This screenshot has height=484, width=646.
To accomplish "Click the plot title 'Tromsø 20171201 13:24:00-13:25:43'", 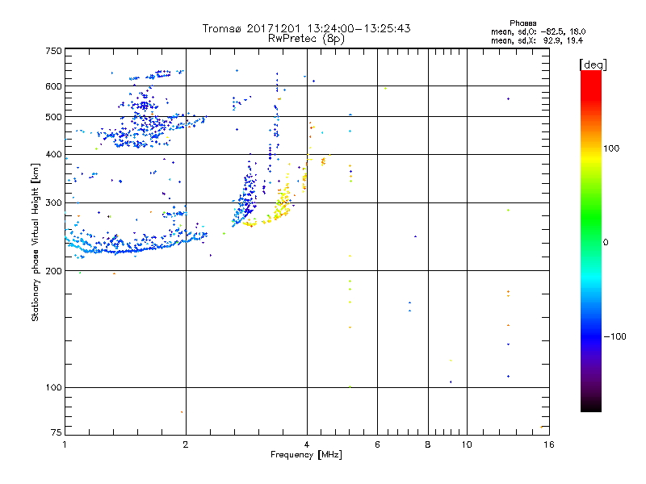I will tap(307, 28).
